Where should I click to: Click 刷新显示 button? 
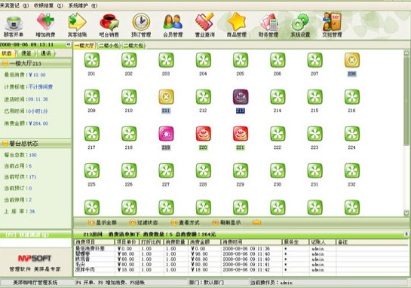(x=226, y=223)
